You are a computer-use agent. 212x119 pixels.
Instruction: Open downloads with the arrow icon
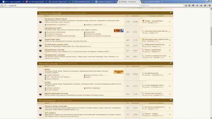click(x=197, y=6)
